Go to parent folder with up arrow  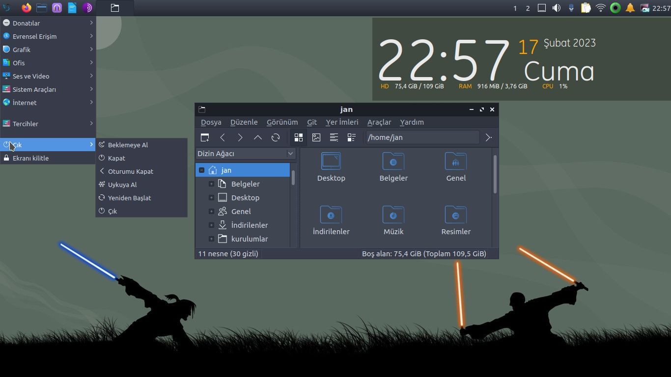[257, 137]
